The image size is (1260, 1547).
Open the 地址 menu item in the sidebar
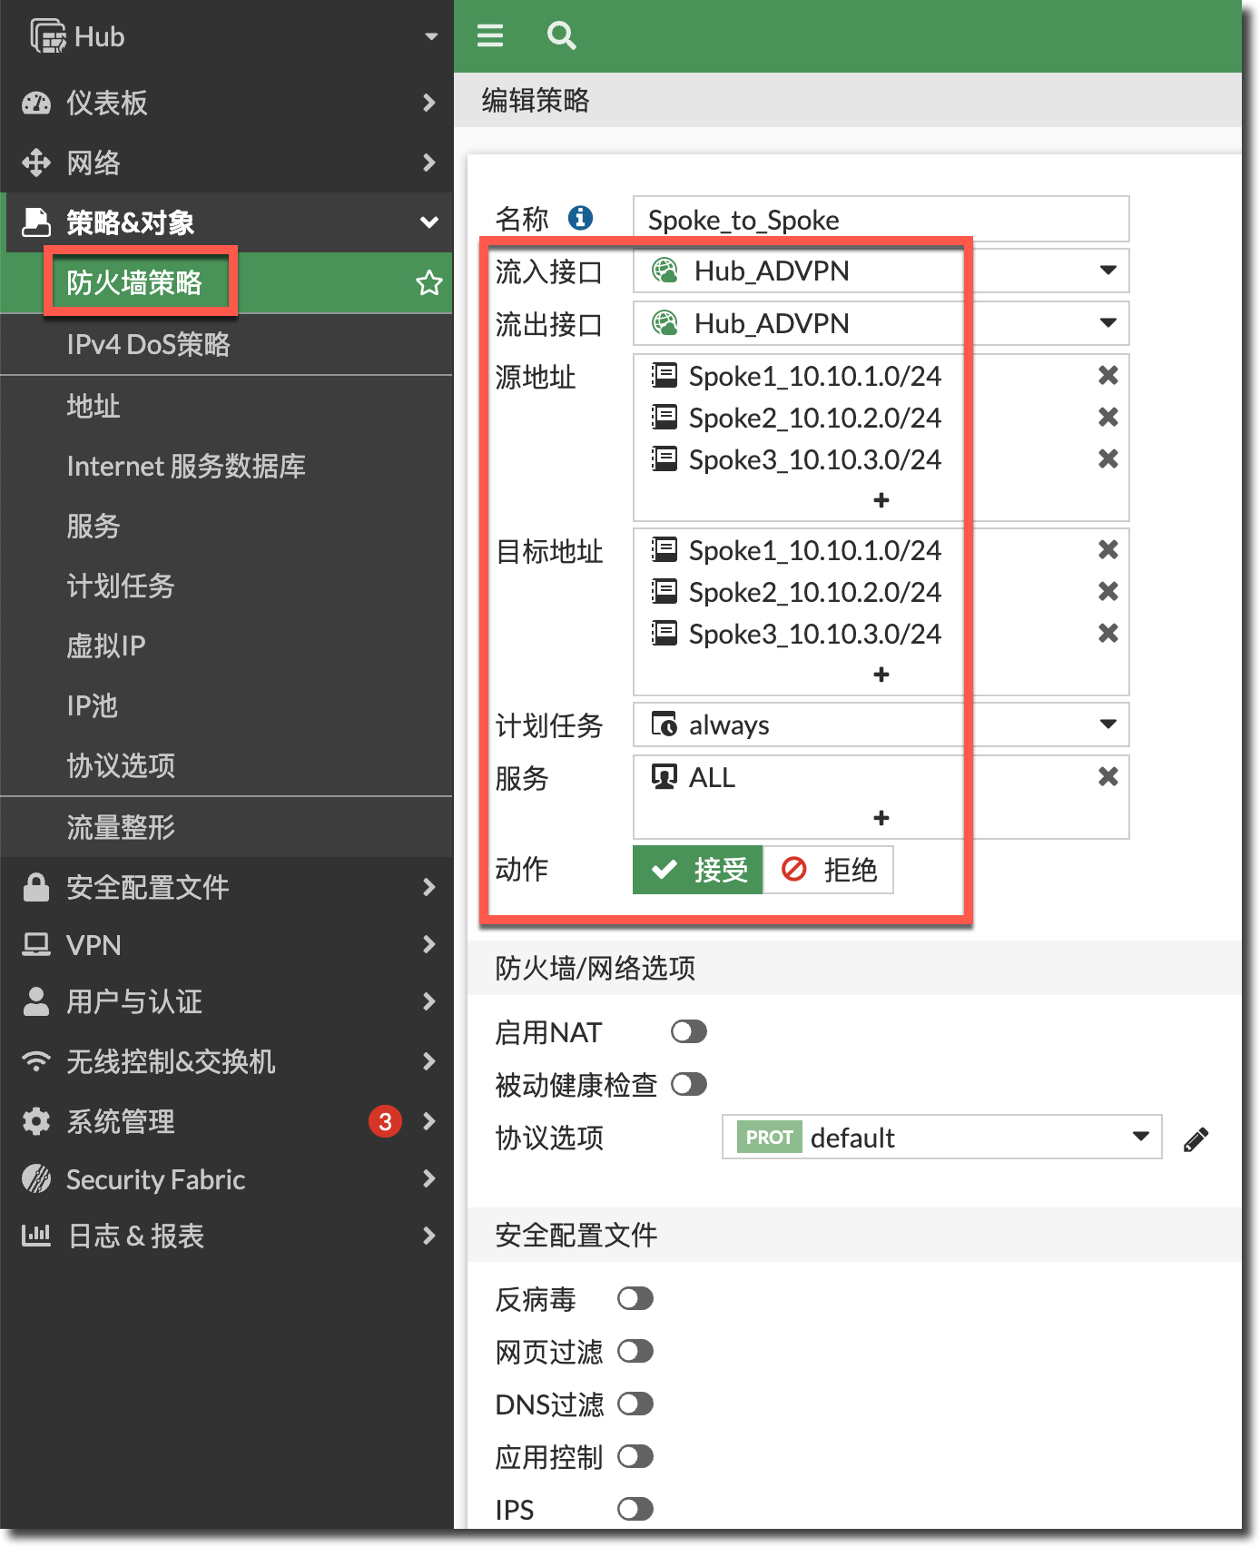(x=94, y=406)
